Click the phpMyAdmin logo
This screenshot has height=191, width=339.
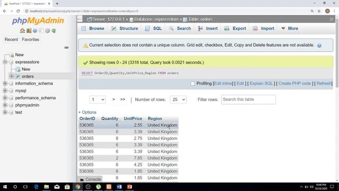(38, 21)
